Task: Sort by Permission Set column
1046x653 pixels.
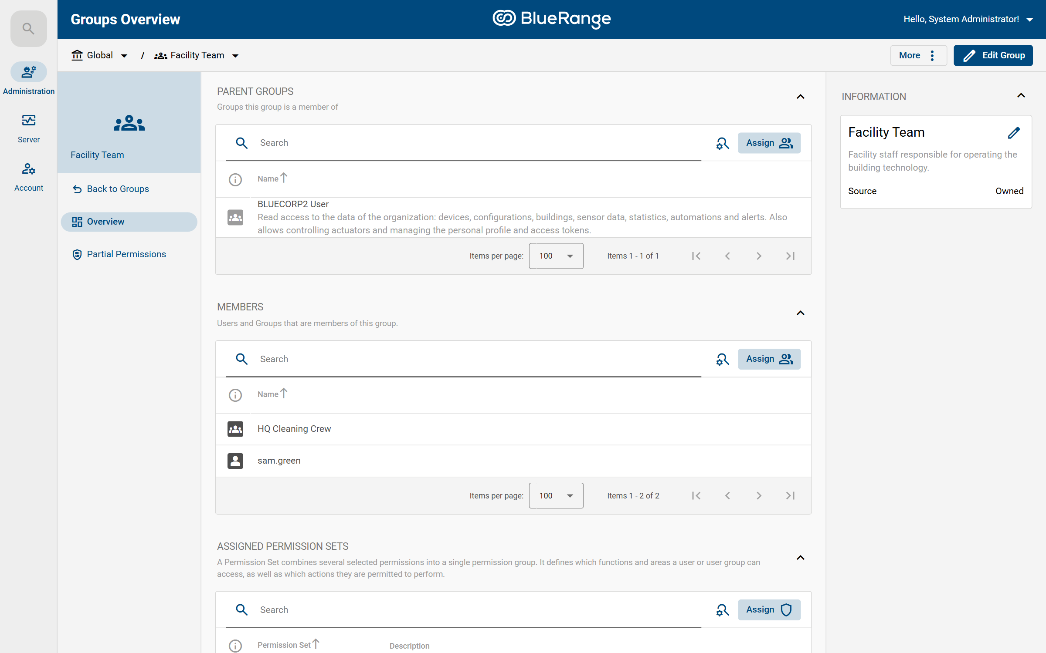Action: point(289,645)
